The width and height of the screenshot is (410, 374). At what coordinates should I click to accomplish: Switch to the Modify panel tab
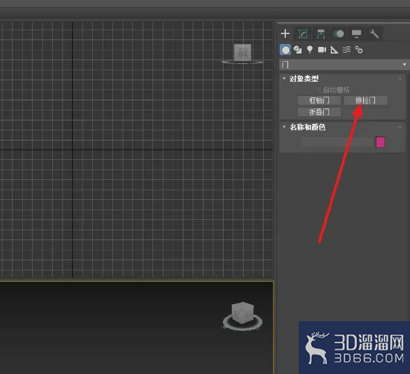303,33
